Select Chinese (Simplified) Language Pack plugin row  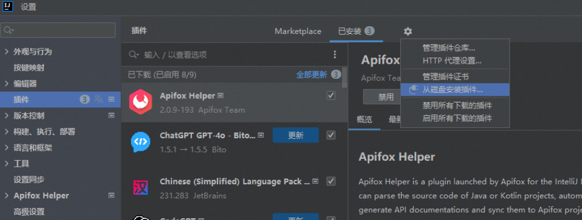[x=235, y=188]
